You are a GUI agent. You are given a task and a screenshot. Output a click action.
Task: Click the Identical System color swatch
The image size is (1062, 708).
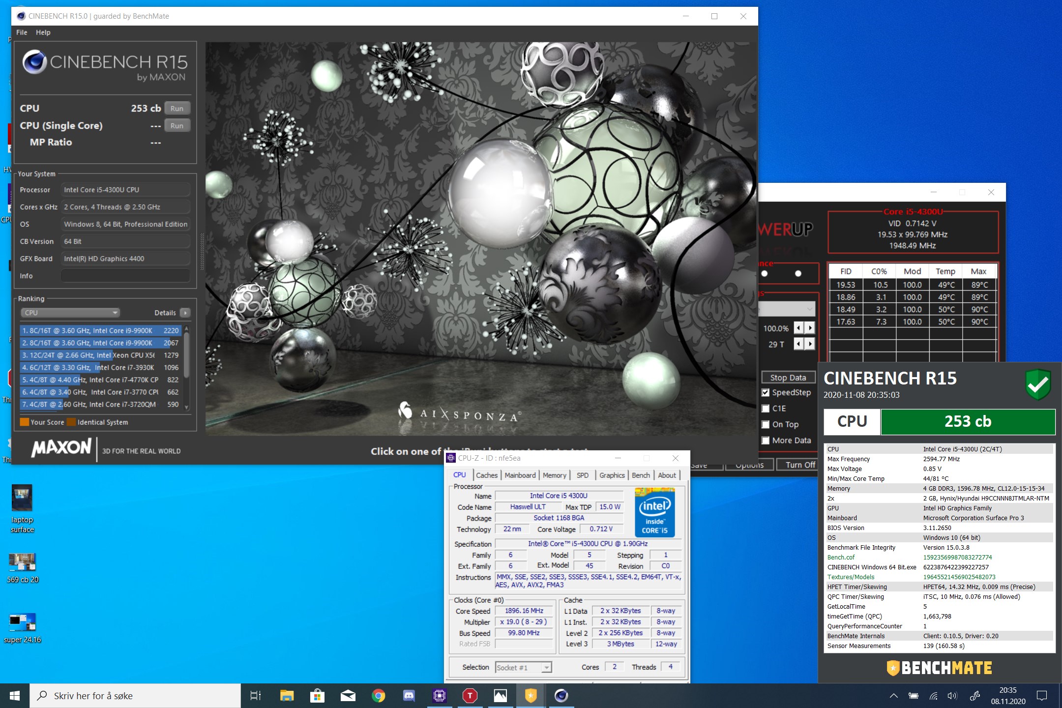[71, 422]
